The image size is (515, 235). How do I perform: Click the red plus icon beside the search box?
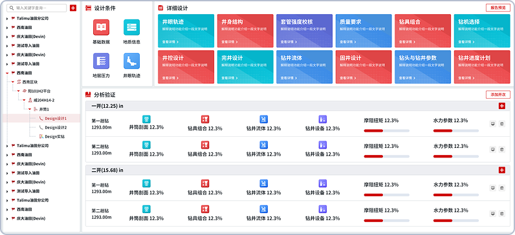tap(73, 8)
